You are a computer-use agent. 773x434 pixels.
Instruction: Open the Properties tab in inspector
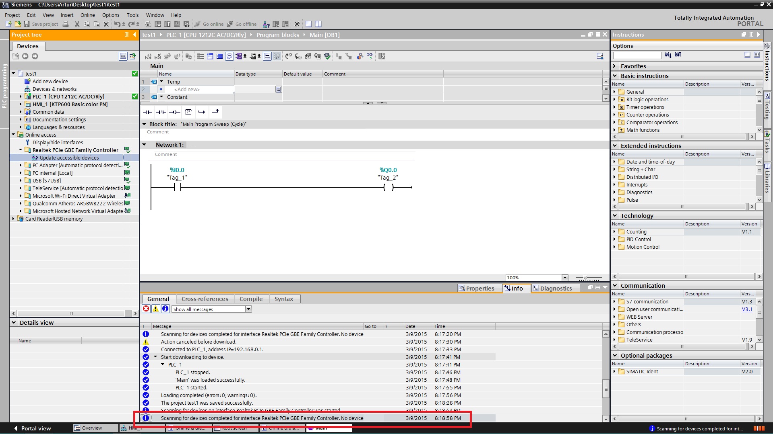tap(480, 288)
